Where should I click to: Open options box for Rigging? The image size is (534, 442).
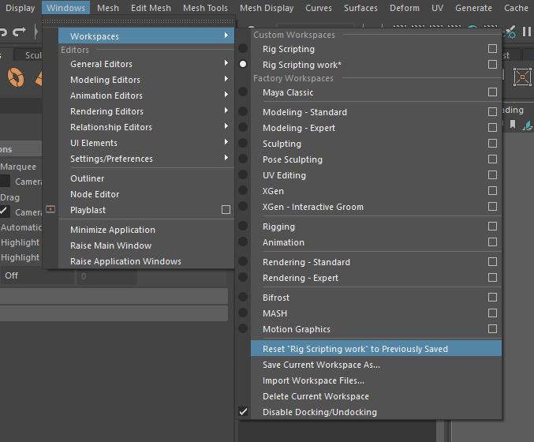pos(492,227)
